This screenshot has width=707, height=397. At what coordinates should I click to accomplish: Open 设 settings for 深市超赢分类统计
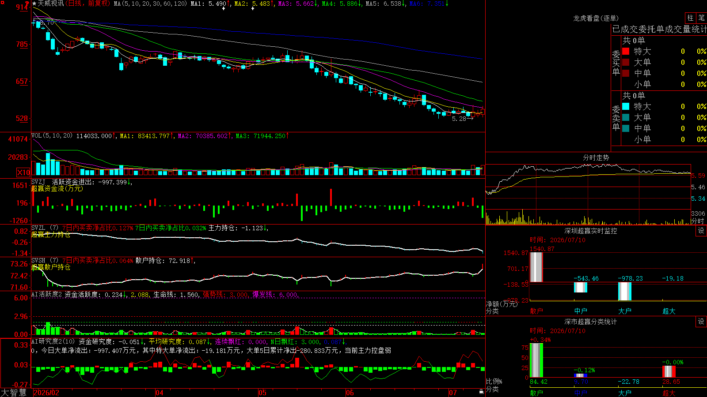[x=701, y=322]
